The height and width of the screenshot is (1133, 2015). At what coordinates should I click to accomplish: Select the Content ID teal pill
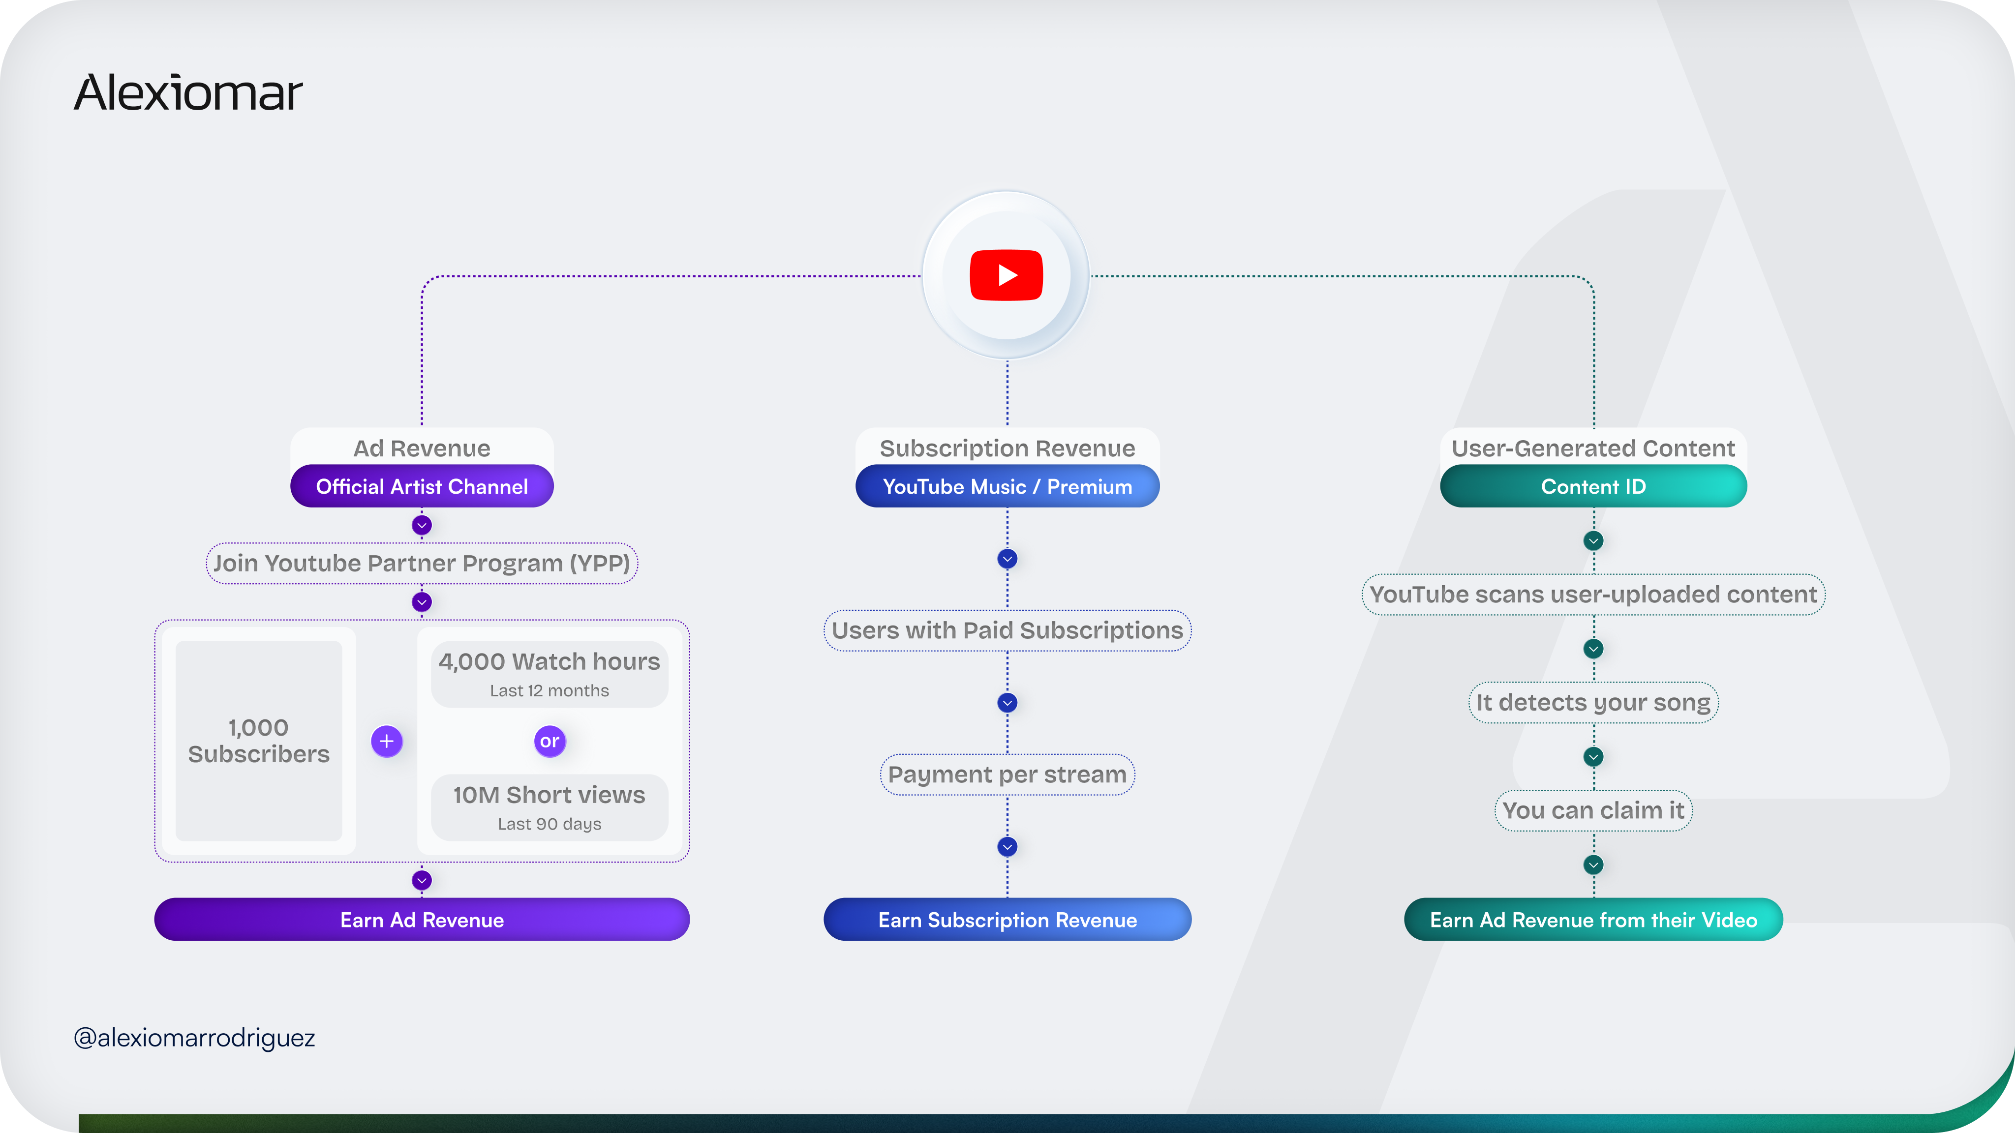pos(1593,486)
